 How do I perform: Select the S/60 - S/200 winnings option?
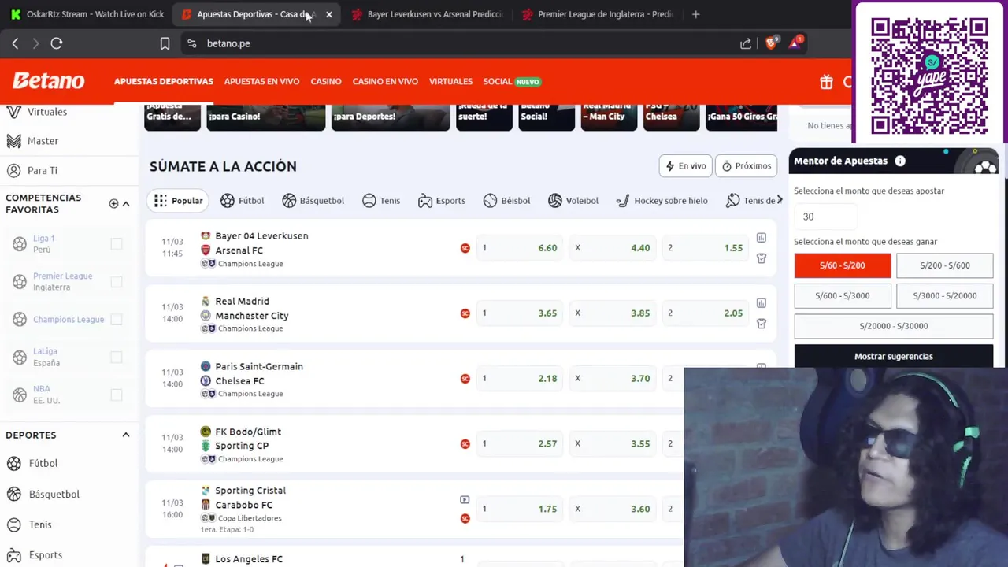(x=843, y=265)
